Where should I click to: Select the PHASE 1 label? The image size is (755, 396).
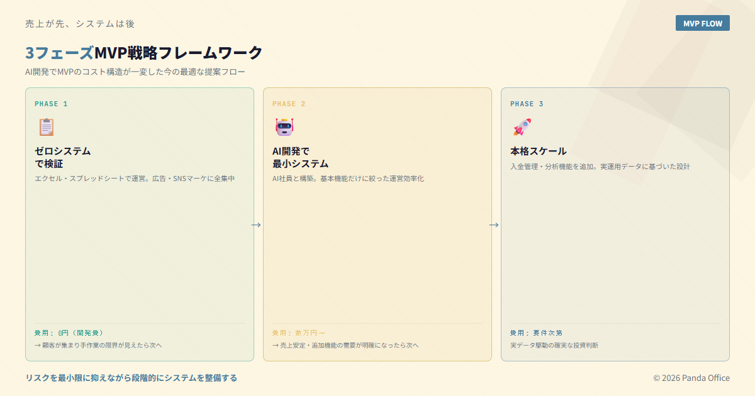click(51, 104)
